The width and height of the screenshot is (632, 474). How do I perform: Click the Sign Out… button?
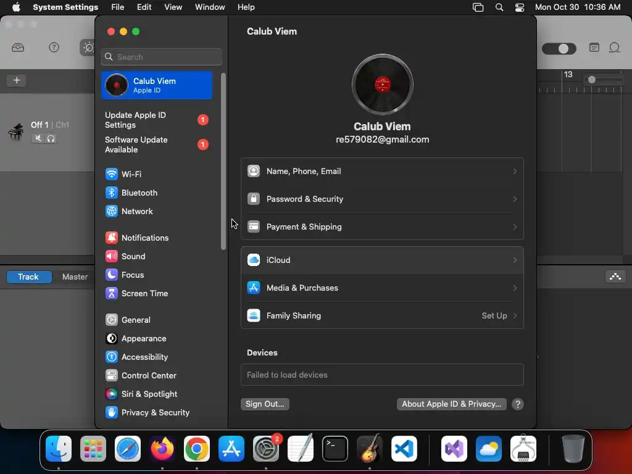point(265,404)
